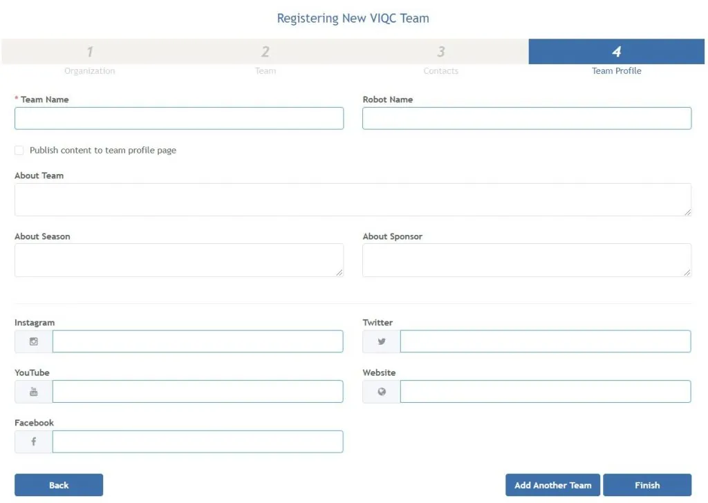
Task: Click the Twitter bird icon
Action: 382,341
